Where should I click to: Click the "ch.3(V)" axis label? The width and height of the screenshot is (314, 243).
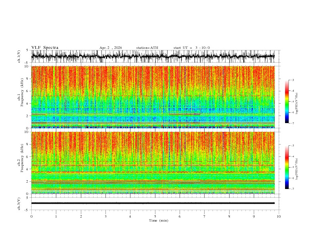(x=19, y=204)
